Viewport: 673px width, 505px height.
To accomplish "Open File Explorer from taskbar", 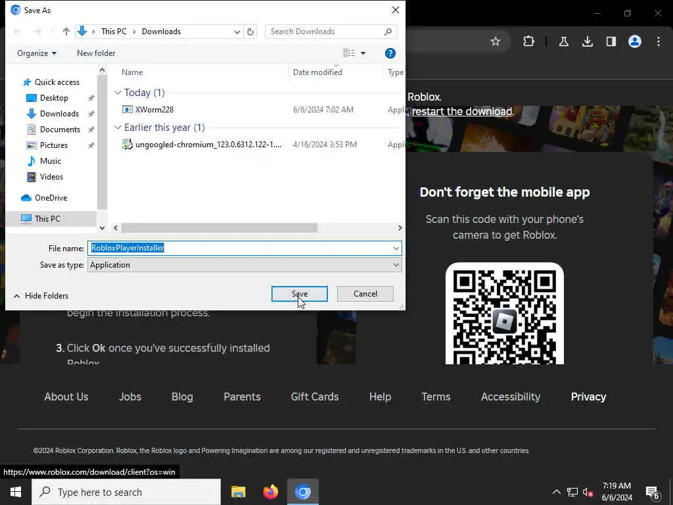I will [238, 492].
